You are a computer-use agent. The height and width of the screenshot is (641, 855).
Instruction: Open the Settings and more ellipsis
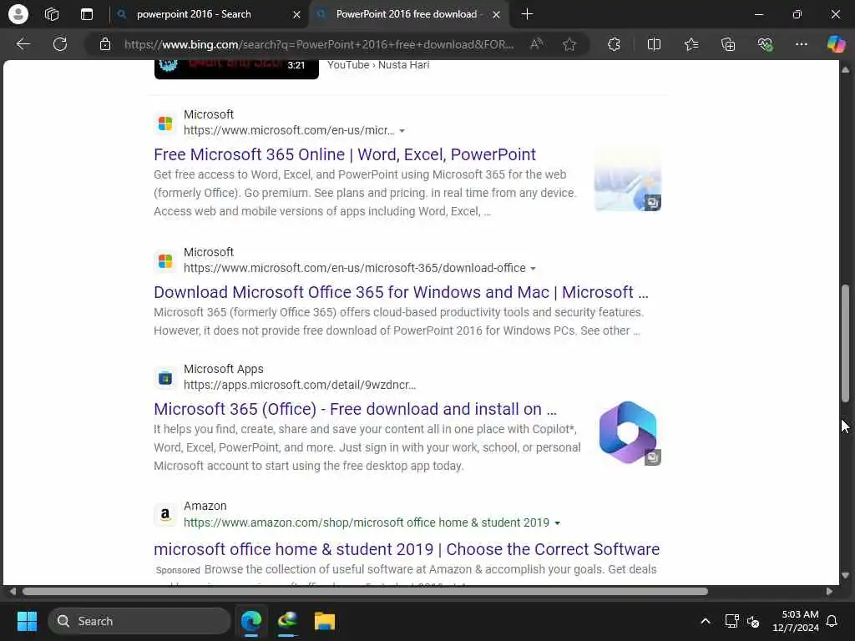click(801, 44)
